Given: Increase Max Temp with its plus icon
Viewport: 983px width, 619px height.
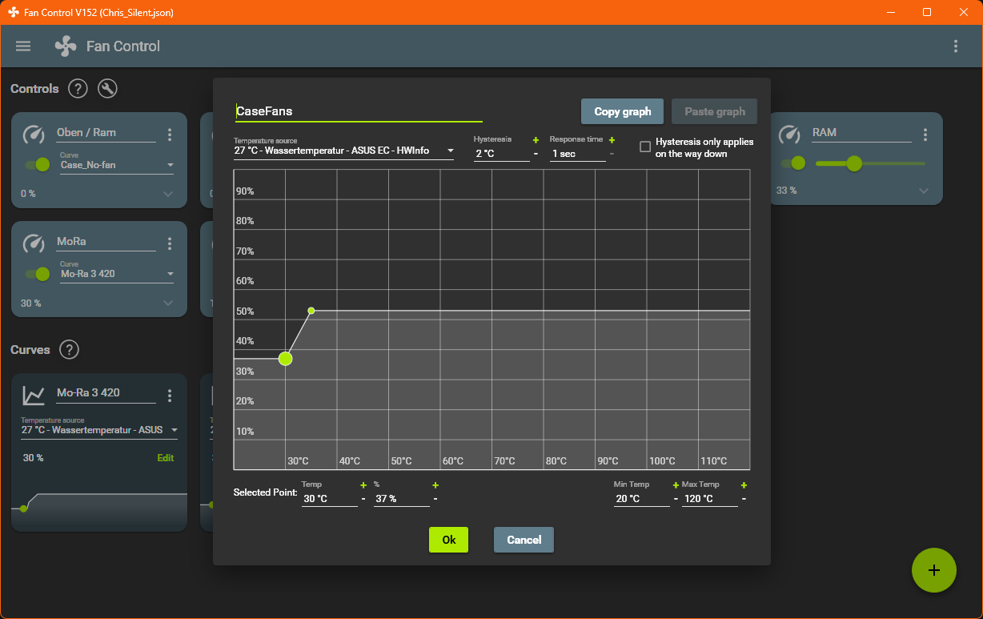Looking at the screenshot, I should 744,485.
